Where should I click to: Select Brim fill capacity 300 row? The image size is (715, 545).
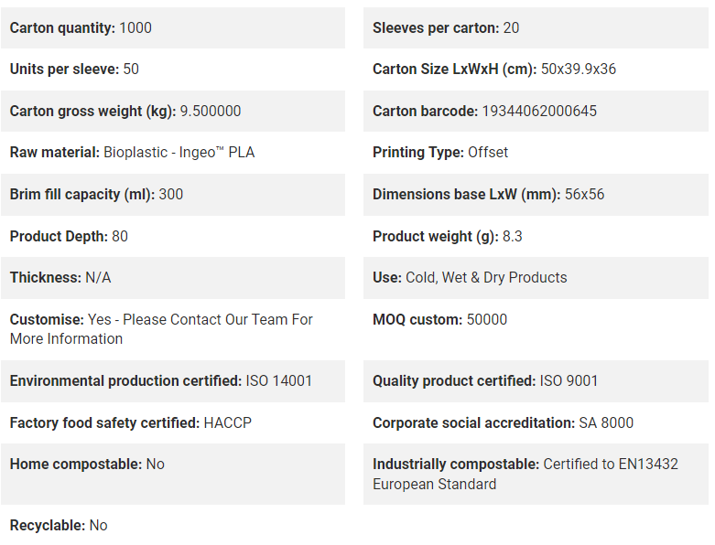click(x=173, y=195)
